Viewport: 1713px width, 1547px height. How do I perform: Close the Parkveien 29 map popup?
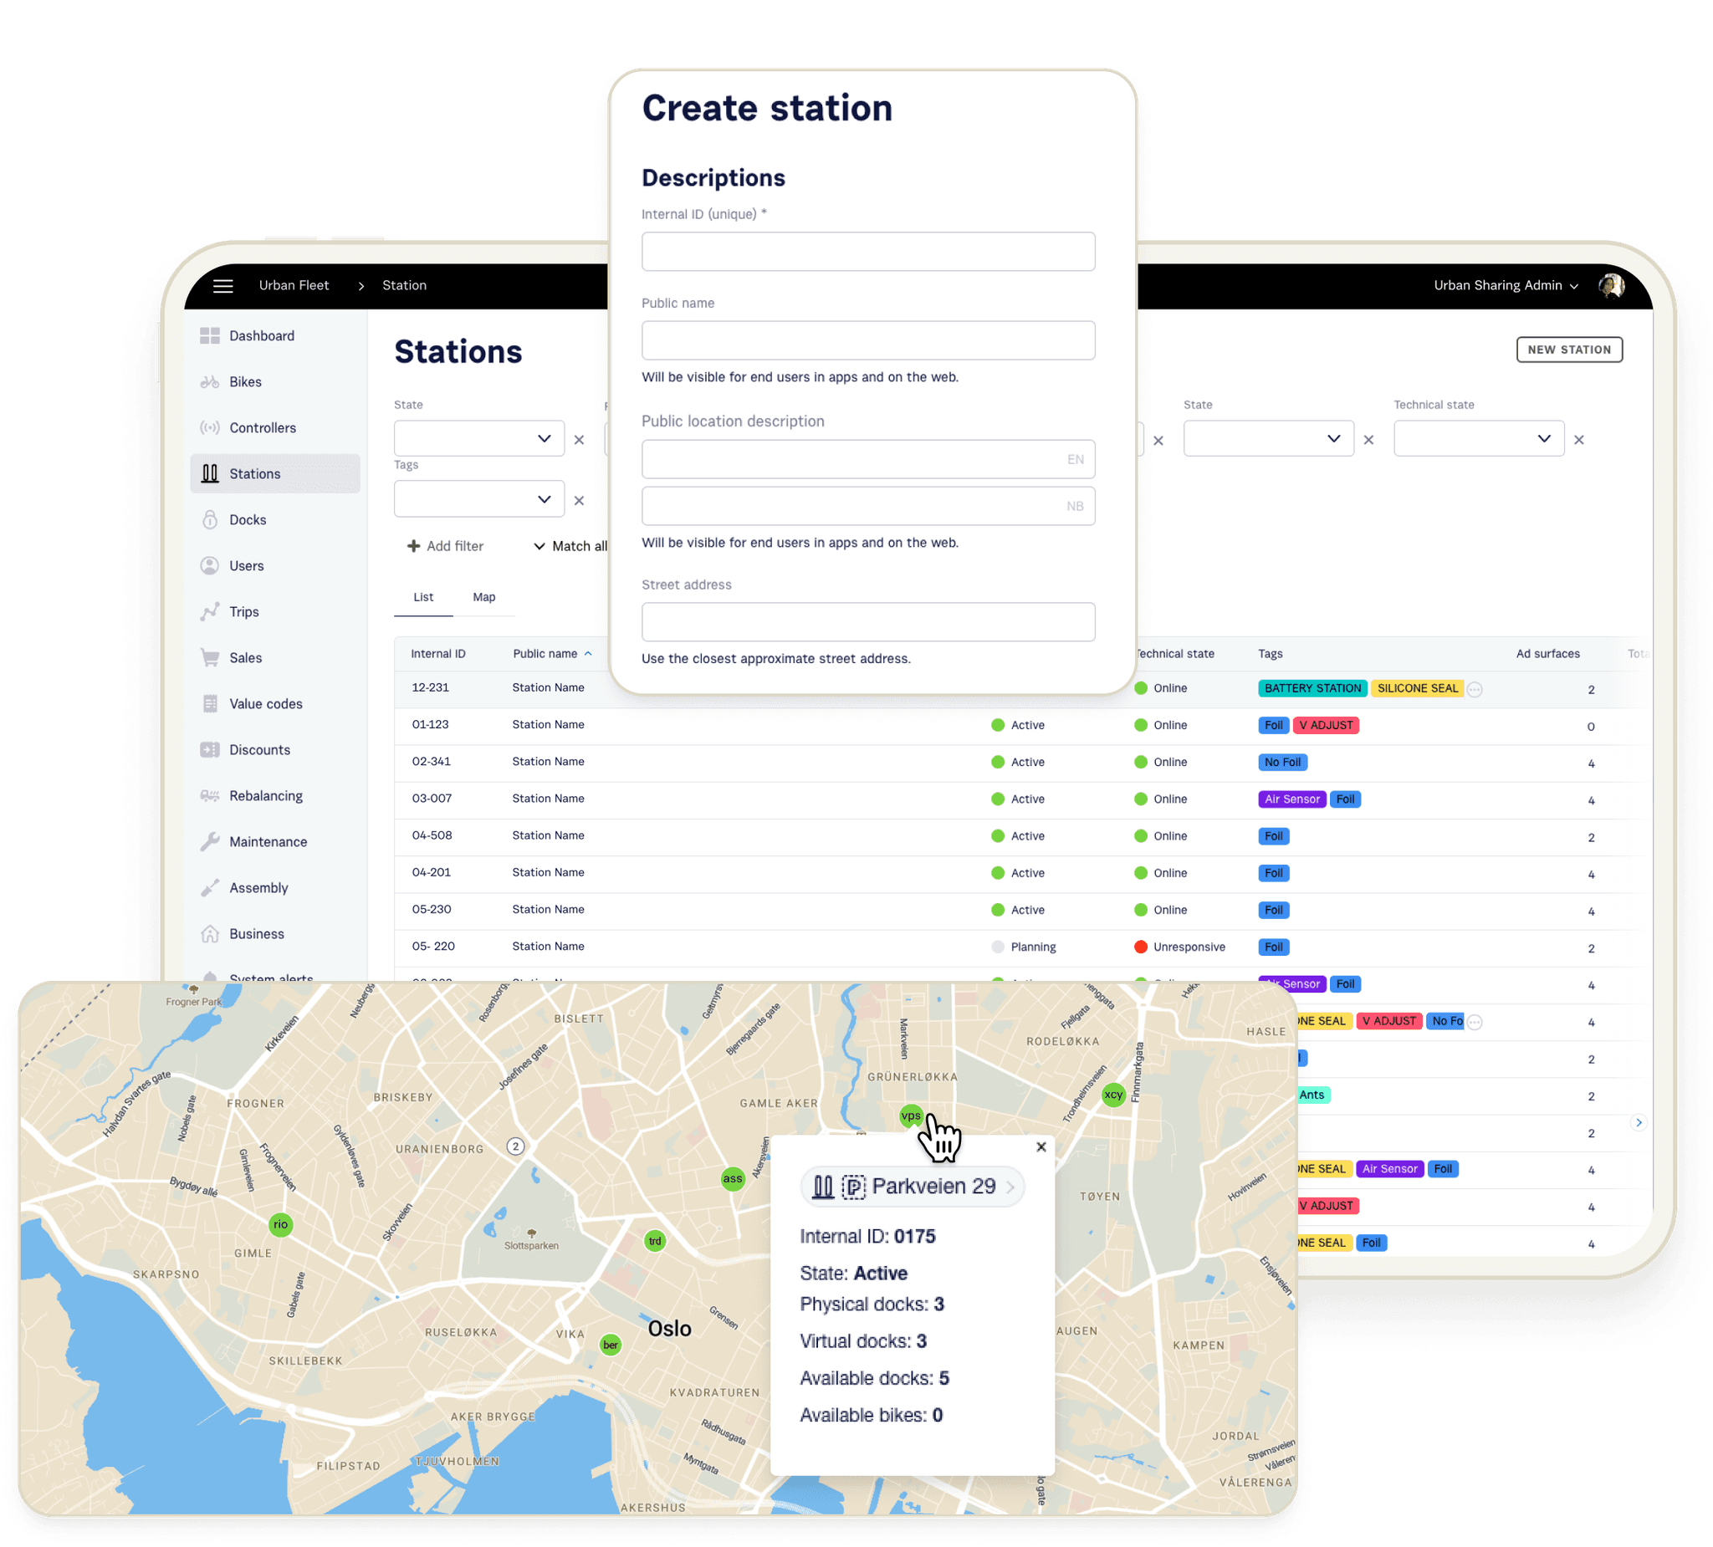click(1041, 1146)
